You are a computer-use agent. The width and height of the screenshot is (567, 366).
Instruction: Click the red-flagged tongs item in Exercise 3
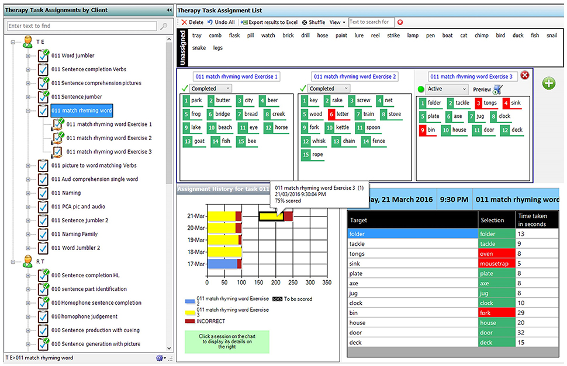(486, 103)
